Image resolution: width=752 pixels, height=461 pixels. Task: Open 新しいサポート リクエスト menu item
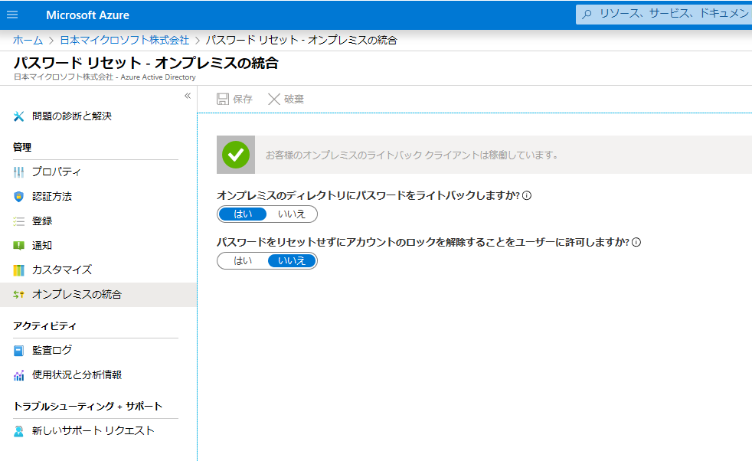[98, 431]
